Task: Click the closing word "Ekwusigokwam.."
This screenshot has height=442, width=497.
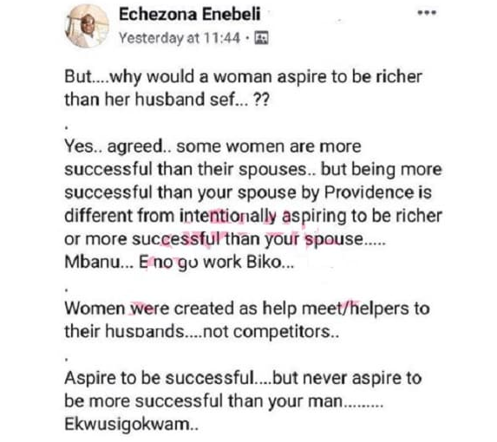Action: point(132,425)
